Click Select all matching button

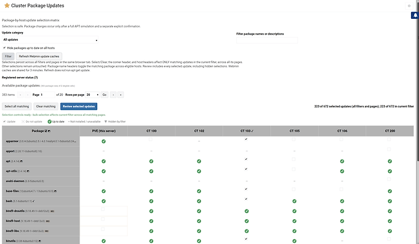point(16,106)
